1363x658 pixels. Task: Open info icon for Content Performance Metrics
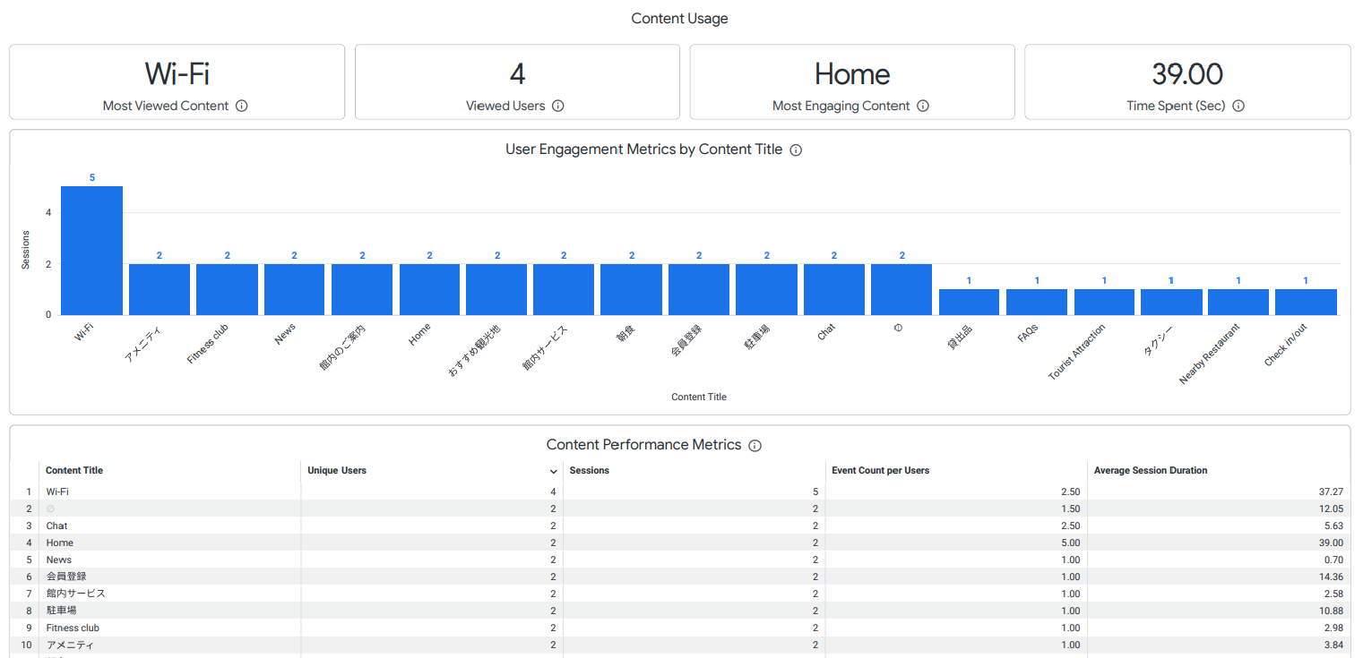[755, 446]
